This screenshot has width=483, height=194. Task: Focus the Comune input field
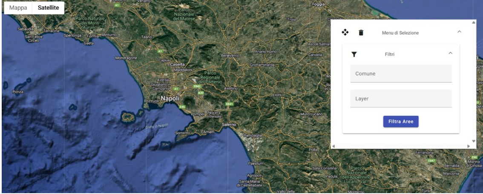pyautogui.click(x=401, y=74)
